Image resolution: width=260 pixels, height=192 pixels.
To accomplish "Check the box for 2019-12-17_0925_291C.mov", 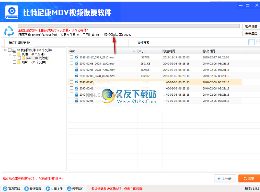I will [x=71, y=57].
